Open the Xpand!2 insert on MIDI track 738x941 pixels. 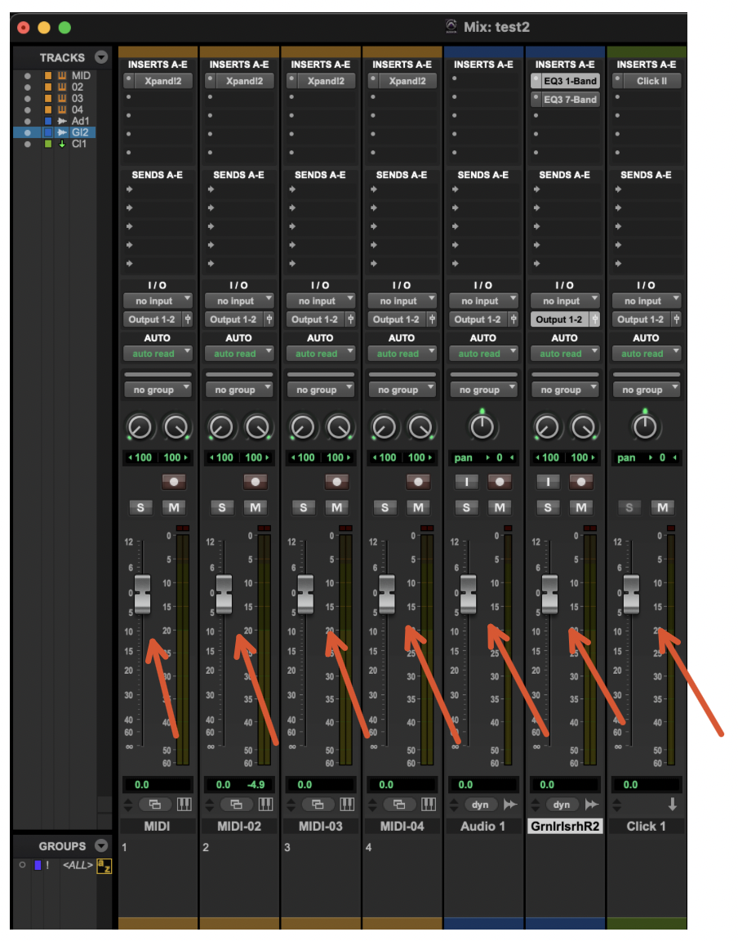click(162, 81)
